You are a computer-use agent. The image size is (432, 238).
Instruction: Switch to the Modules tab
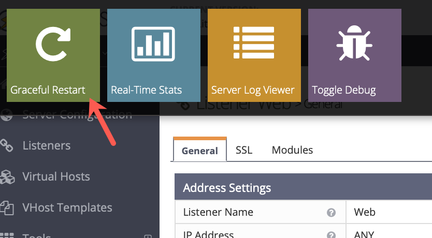click(x=292, y=151)
